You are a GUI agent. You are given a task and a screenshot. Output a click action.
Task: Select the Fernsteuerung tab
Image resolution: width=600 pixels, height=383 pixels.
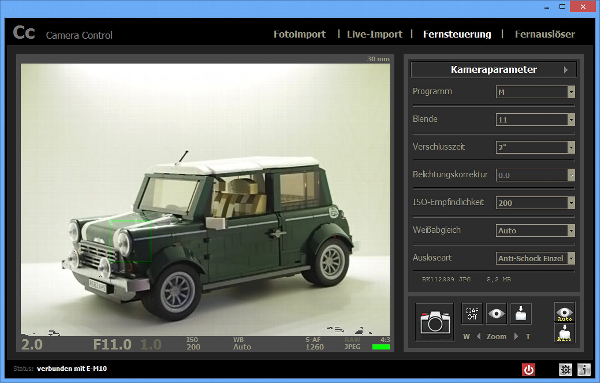(x=457, y=34)
